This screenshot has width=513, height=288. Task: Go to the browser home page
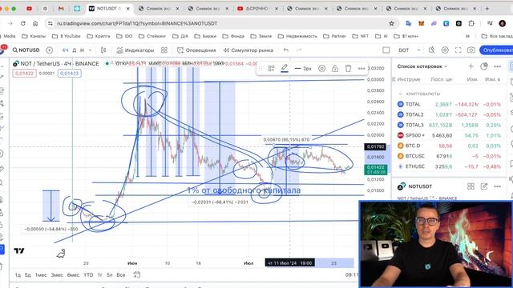pos(35,23)
